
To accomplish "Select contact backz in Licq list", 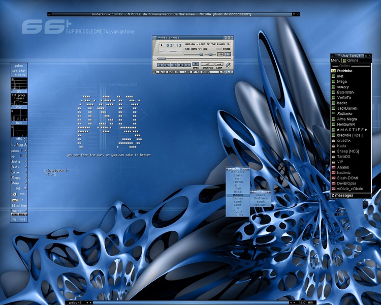I will (x=351, y=103).
